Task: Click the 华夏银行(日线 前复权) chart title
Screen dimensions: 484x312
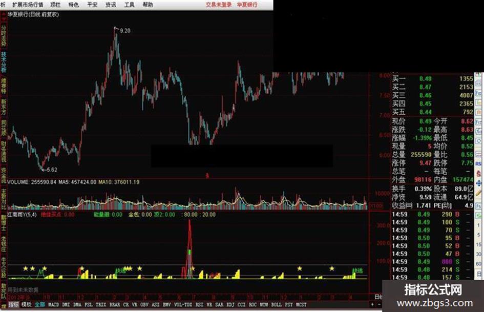Action: coord(33,14)
